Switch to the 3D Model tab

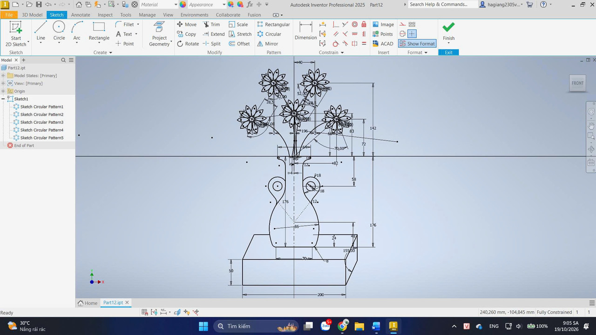click(32, 15)
